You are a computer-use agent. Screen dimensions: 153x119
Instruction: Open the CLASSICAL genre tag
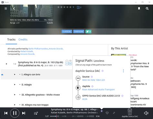pyautogui.click(x=67, y=32)
